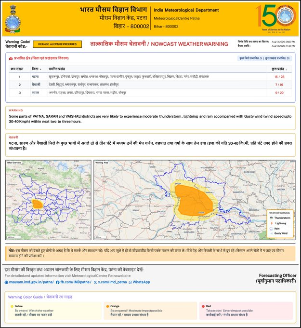Click the Forecasting Officer text
Image resolution: width=301 pixels, height=328 pixels.
tap(277, 275)
